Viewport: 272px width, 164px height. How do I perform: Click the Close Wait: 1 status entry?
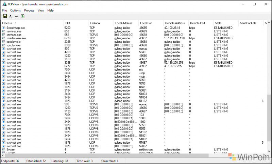(110, 161)
